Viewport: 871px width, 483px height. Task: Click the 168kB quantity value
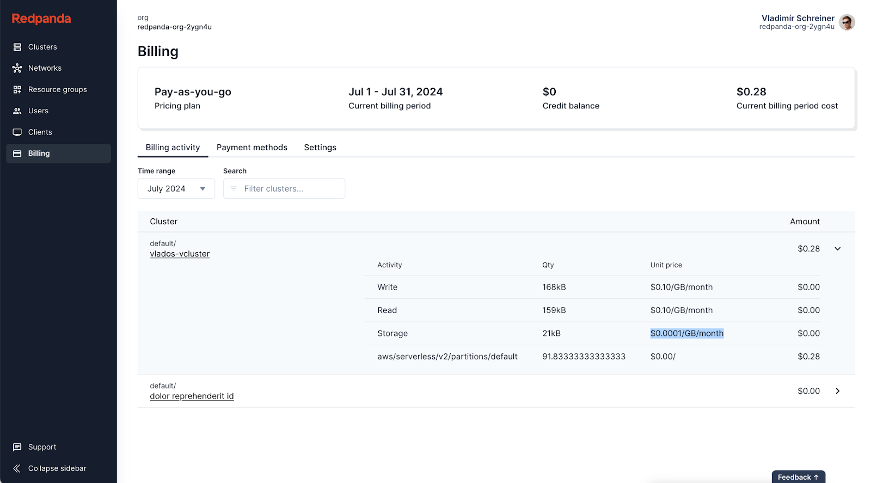[554, 287]
